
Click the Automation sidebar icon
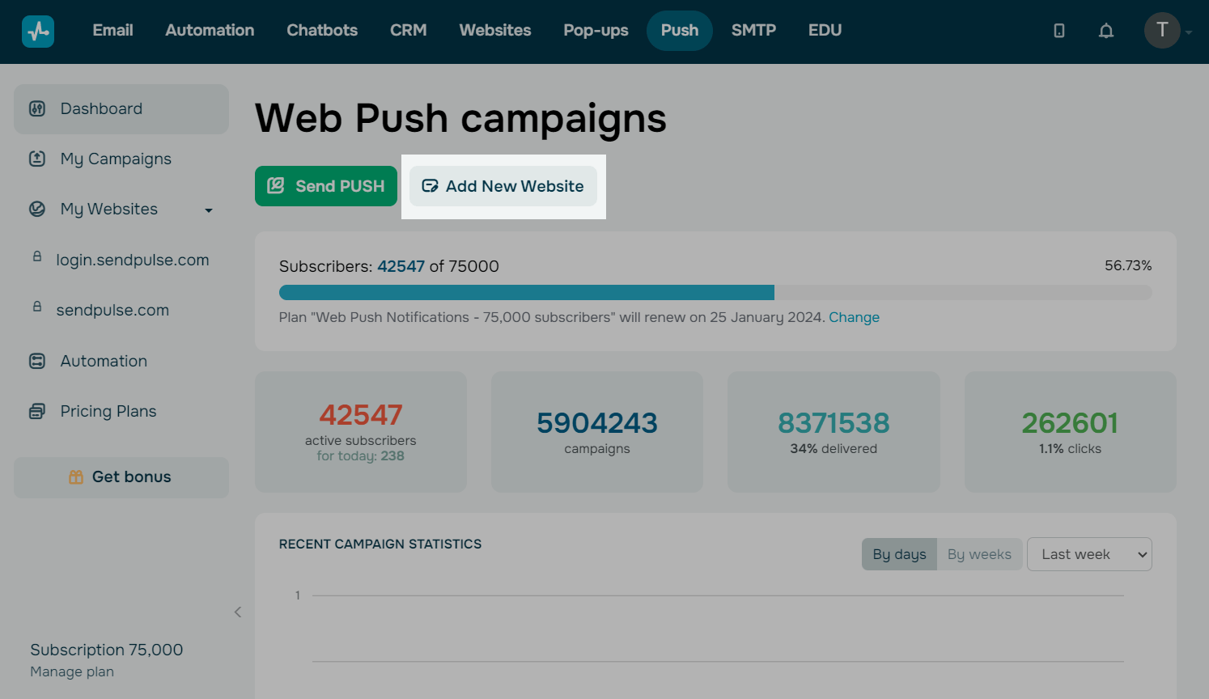pos(37,361)
